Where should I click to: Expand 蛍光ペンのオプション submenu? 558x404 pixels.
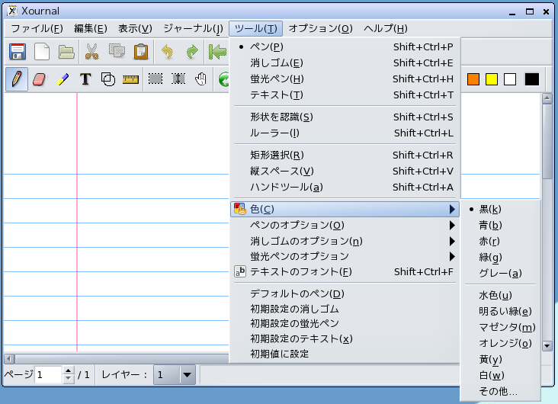(x=345, y=257)
